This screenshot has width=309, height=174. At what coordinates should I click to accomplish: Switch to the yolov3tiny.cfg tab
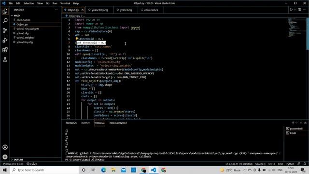pyautogui.click(x=99, y=10)
